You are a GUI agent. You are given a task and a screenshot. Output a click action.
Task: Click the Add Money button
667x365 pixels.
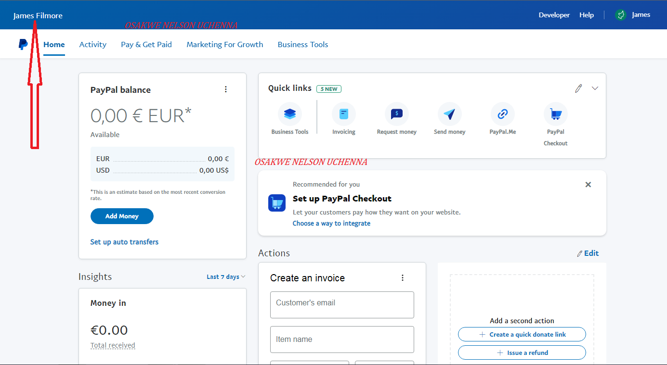122,216
